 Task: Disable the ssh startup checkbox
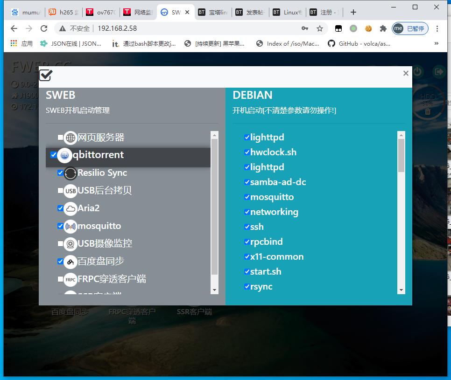[247, 227]
